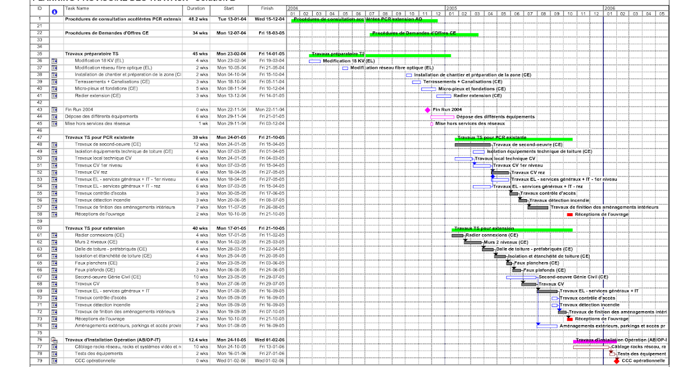
Task: Click indicator icon in CCC opérationnelle row
Action: coord(55,361)
